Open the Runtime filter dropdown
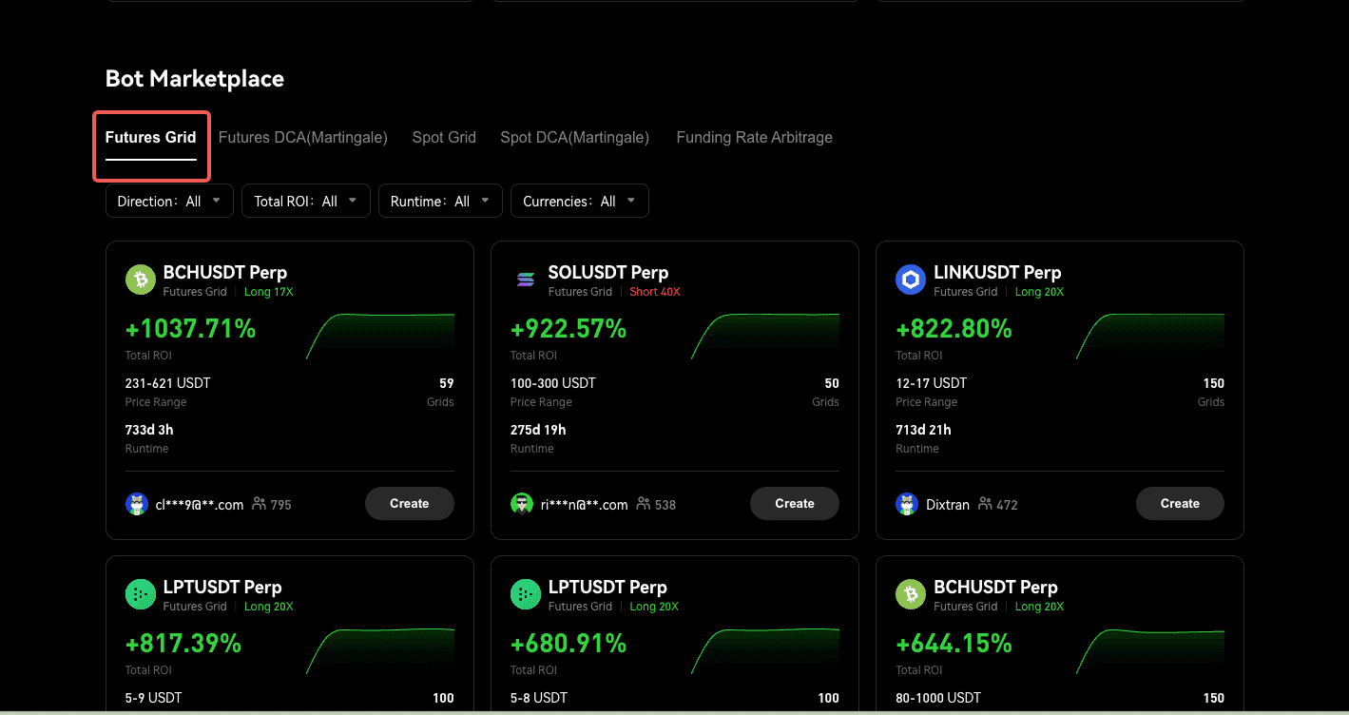The height and width of the screenshot is (715, 1349). point(440,201)
